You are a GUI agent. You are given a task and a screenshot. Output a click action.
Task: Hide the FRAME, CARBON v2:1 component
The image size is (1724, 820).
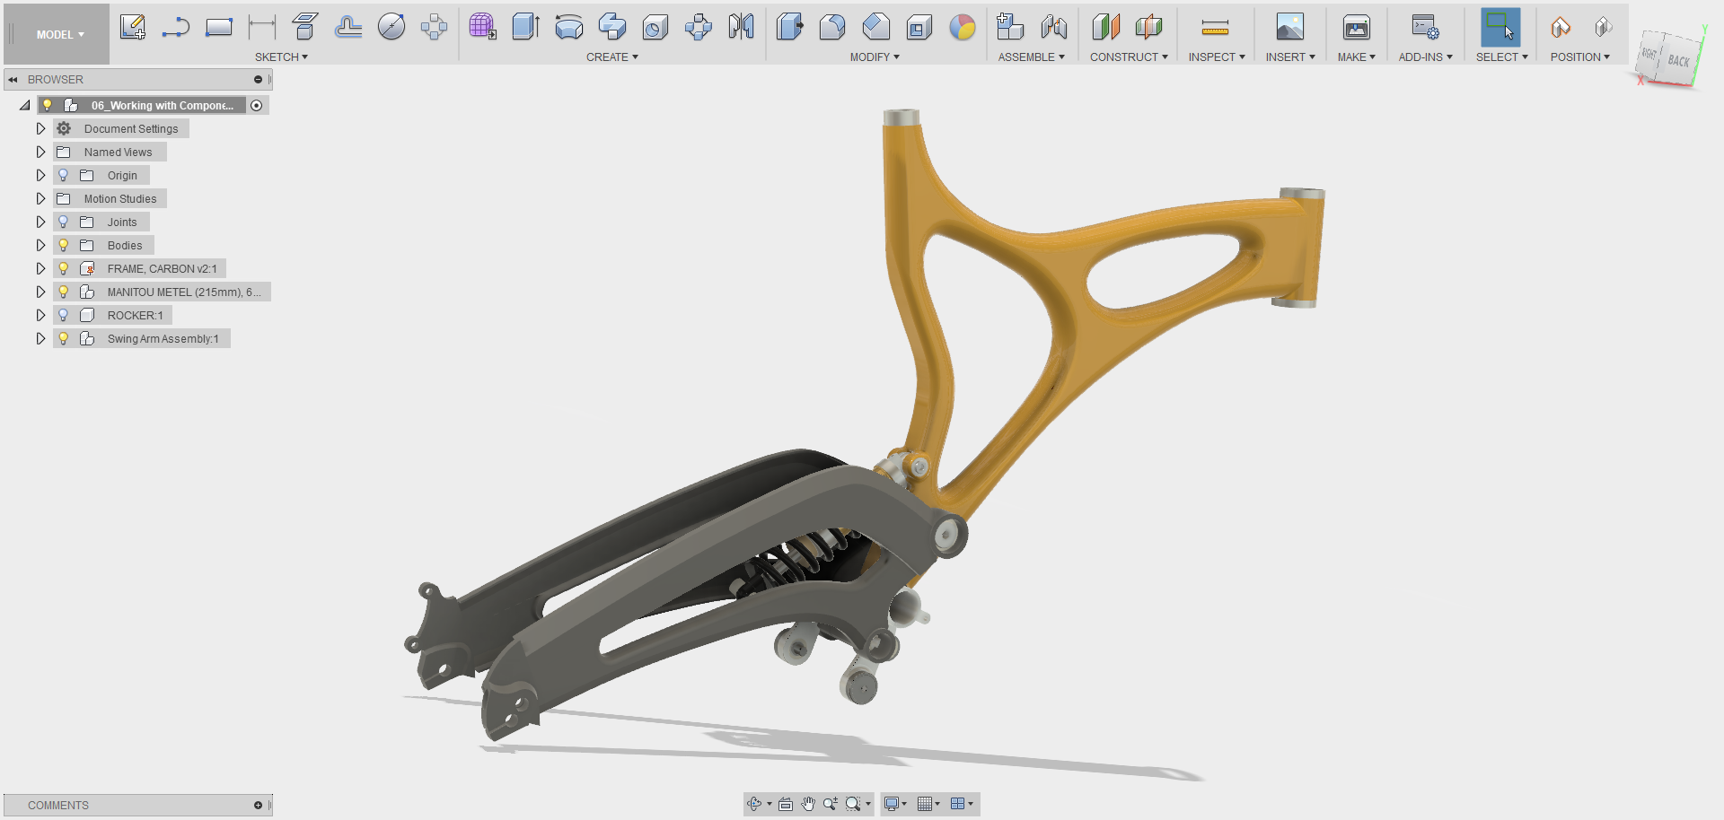coord(63,268)
